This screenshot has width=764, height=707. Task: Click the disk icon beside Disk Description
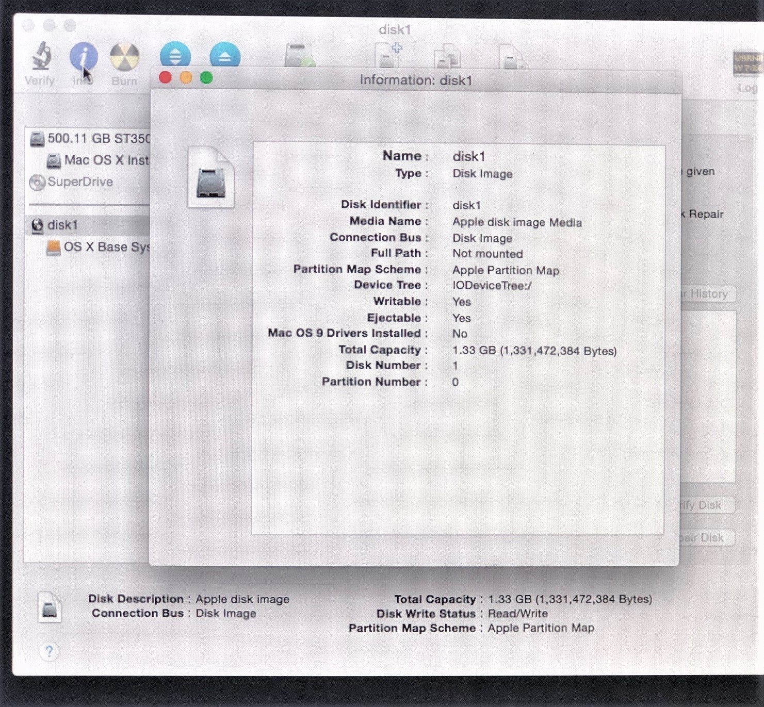(x=50, y=607)
